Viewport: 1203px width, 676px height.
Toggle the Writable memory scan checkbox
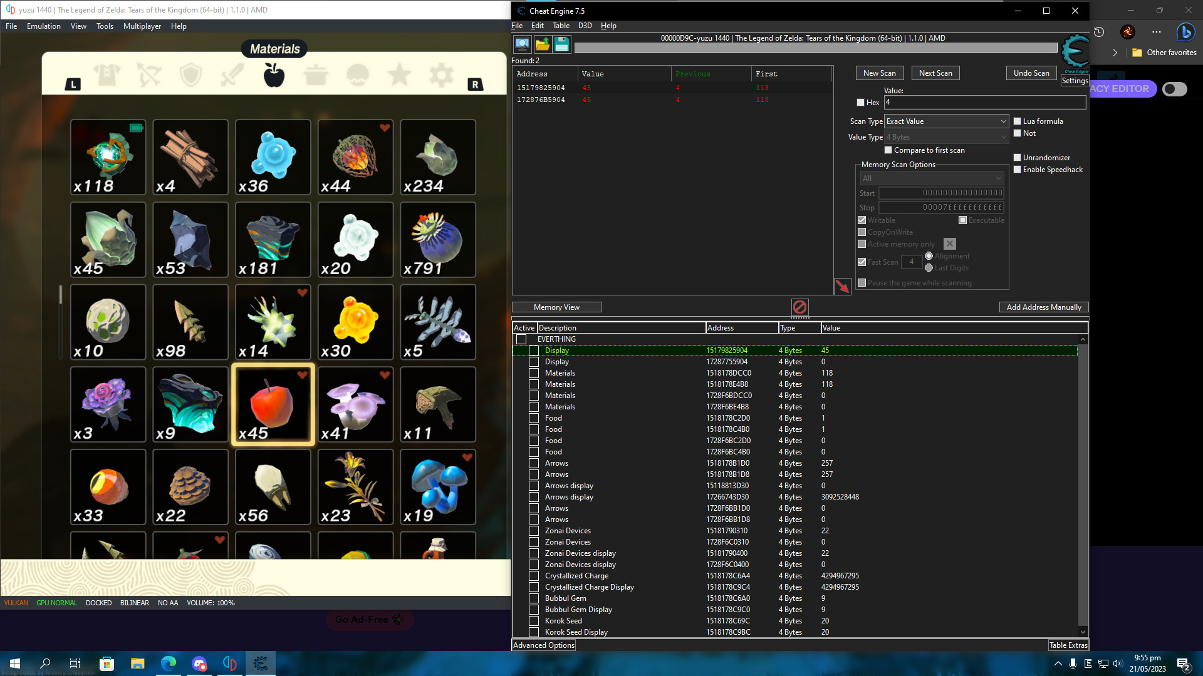point(862,220)
